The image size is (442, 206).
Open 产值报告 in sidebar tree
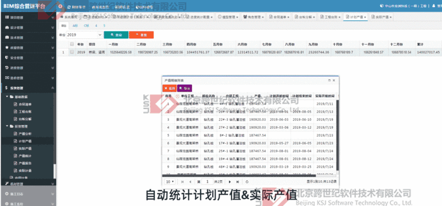[23, 163]
